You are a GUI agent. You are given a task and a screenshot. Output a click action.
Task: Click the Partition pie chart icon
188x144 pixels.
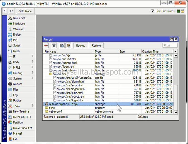tap(10, 122)
